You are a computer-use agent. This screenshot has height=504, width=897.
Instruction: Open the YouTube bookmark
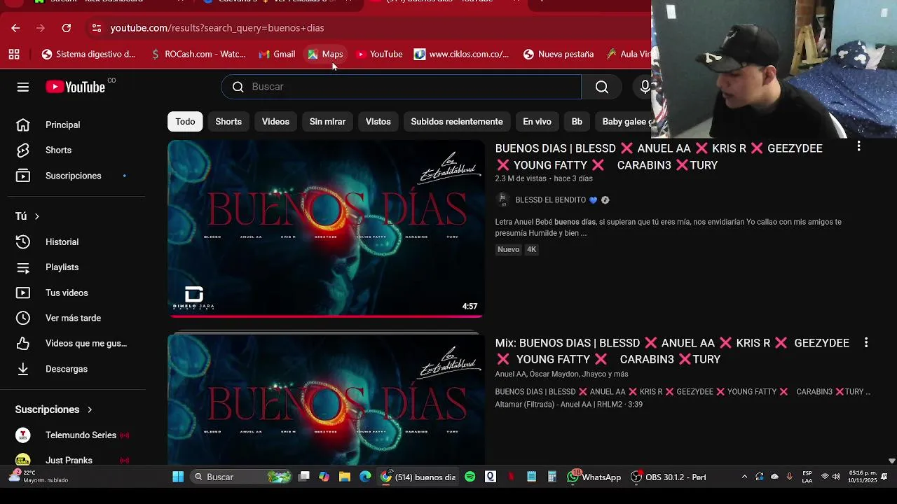click(x=379, y=54)
